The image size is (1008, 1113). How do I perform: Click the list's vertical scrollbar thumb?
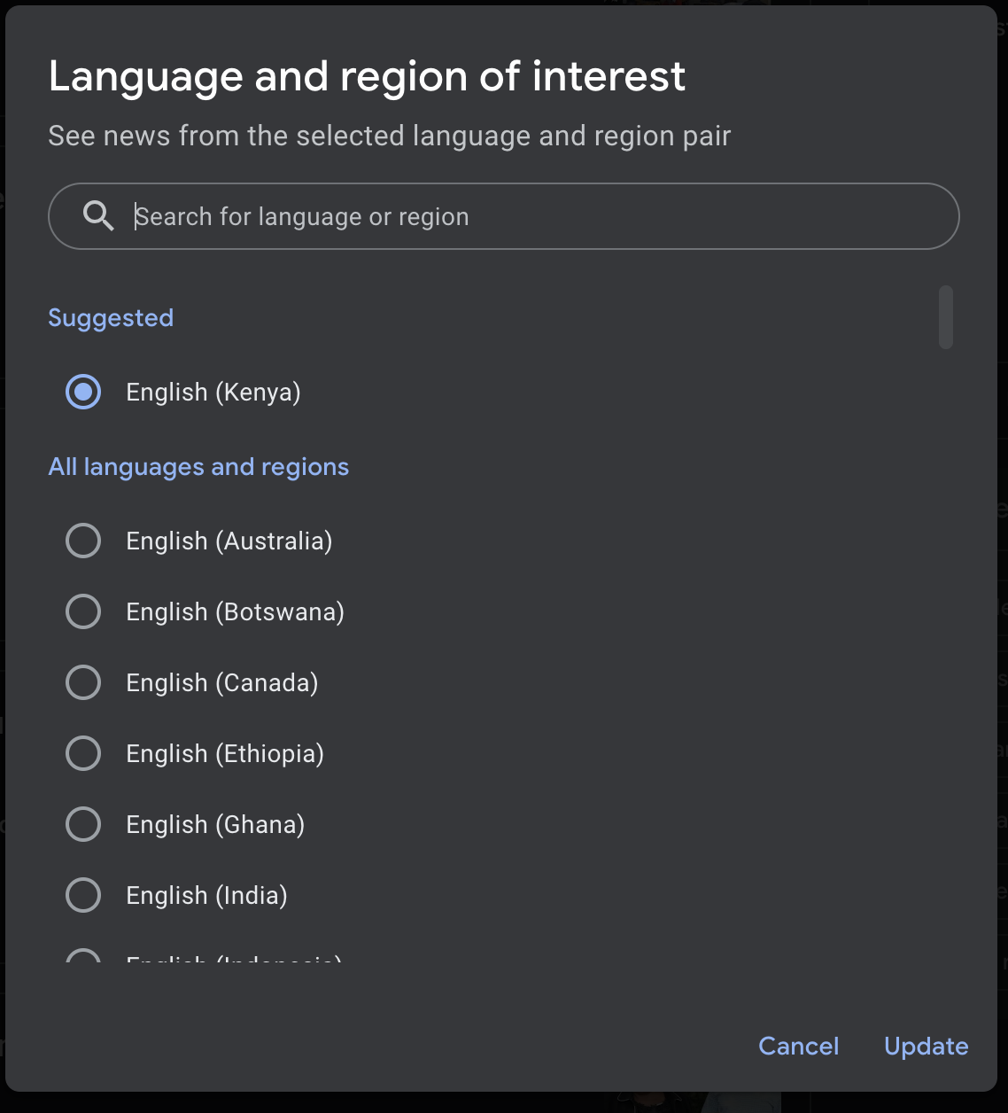coord(946,317)
